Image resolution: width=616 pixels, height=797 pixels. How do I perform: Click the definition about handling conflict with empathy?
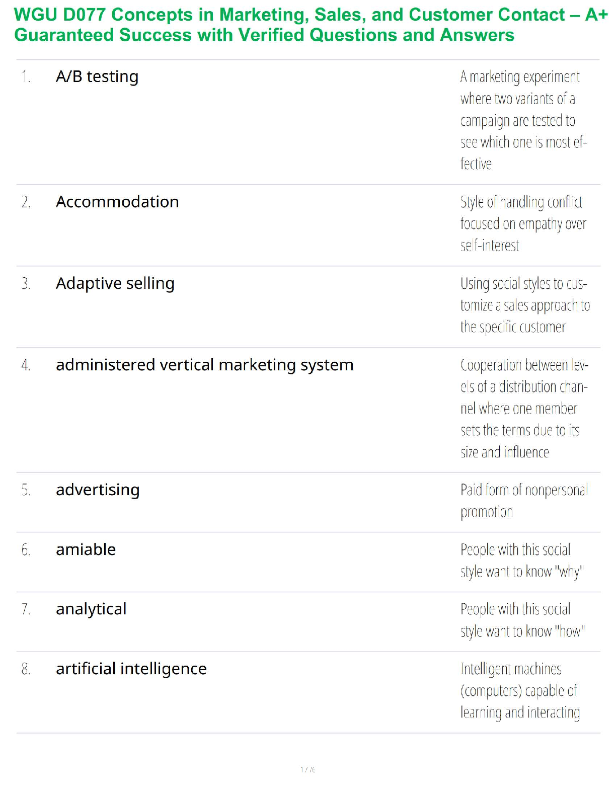coord(522,223)
